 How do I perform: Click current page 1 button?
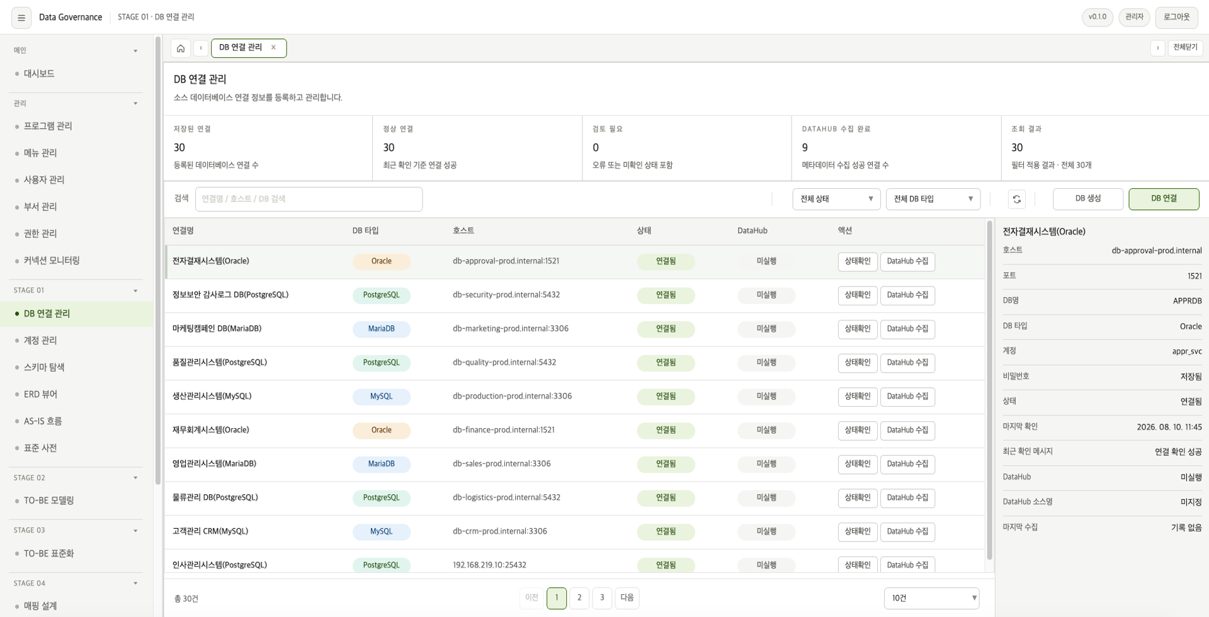[557, 598]
